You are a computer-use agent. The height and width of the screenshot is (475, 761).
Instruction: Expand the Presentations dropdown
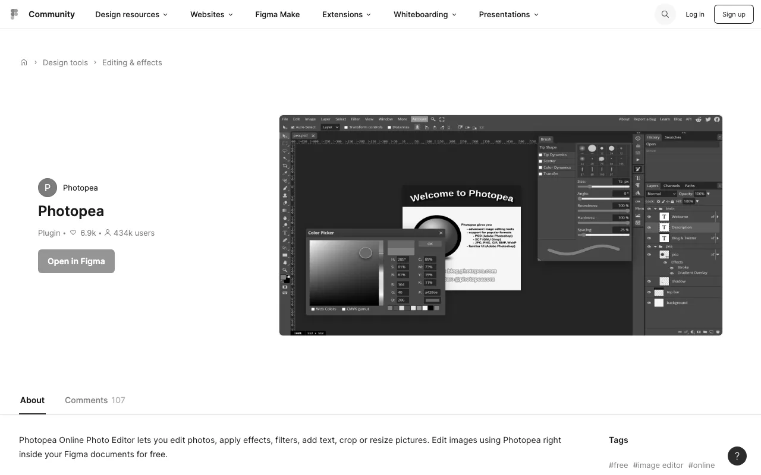tap(509, 14)
